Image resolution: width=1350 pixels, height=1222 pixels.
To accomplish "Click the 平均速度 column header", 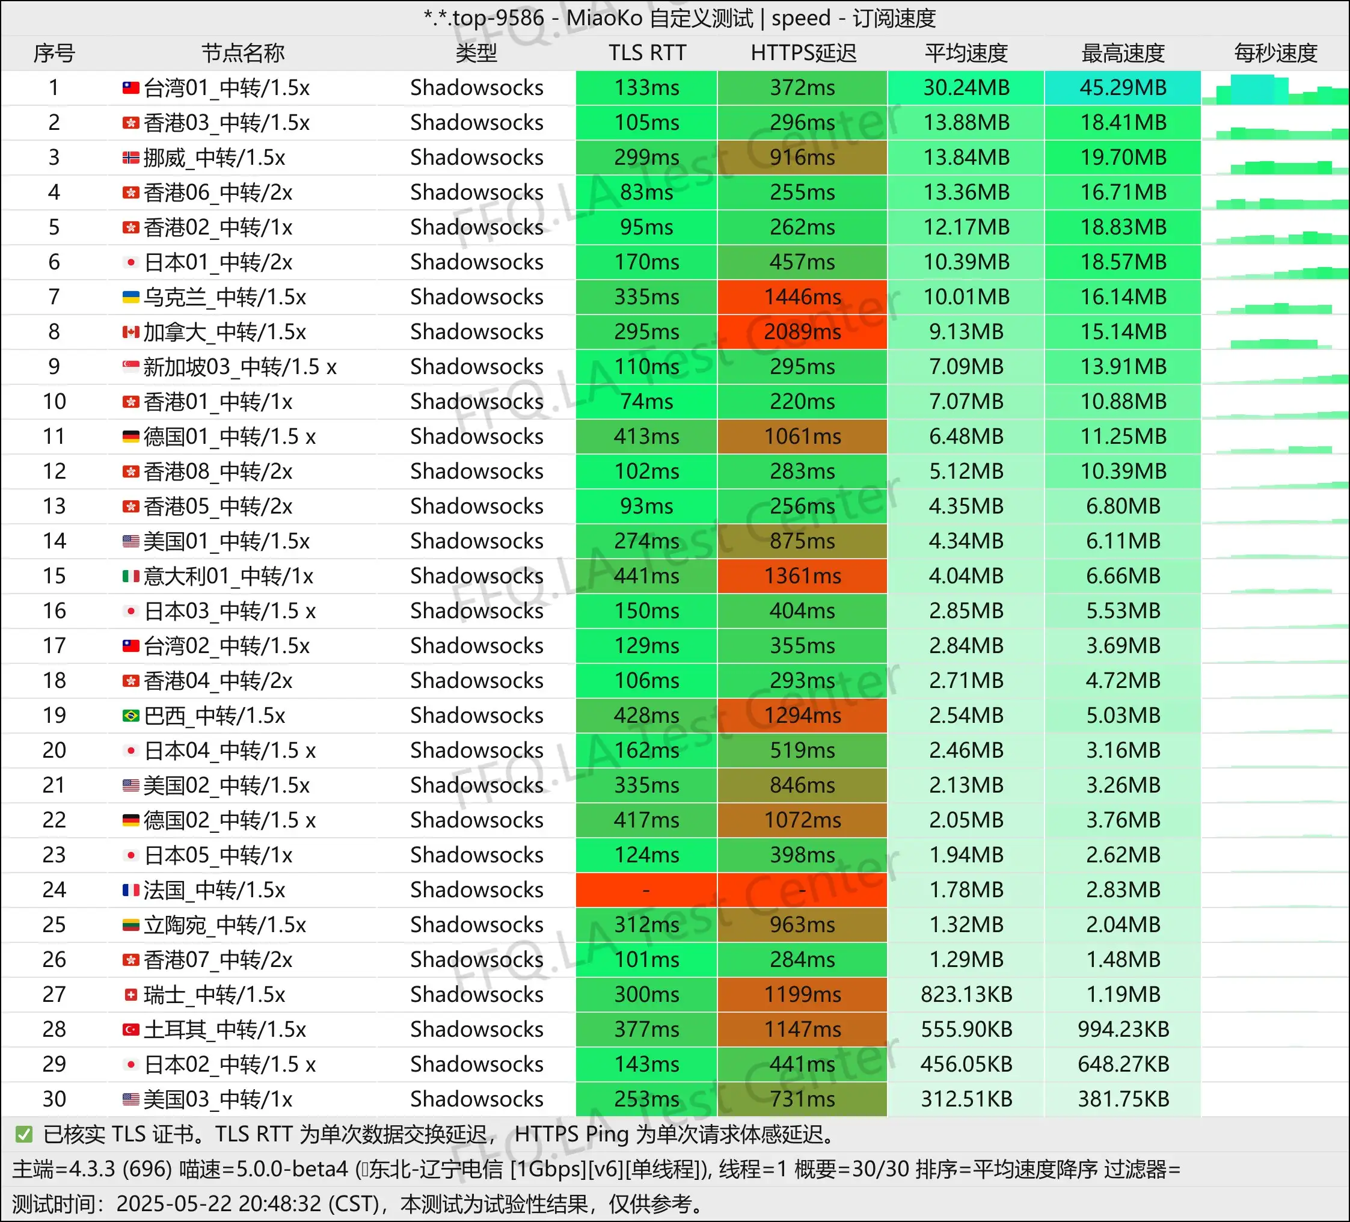I will pos(966,53).
